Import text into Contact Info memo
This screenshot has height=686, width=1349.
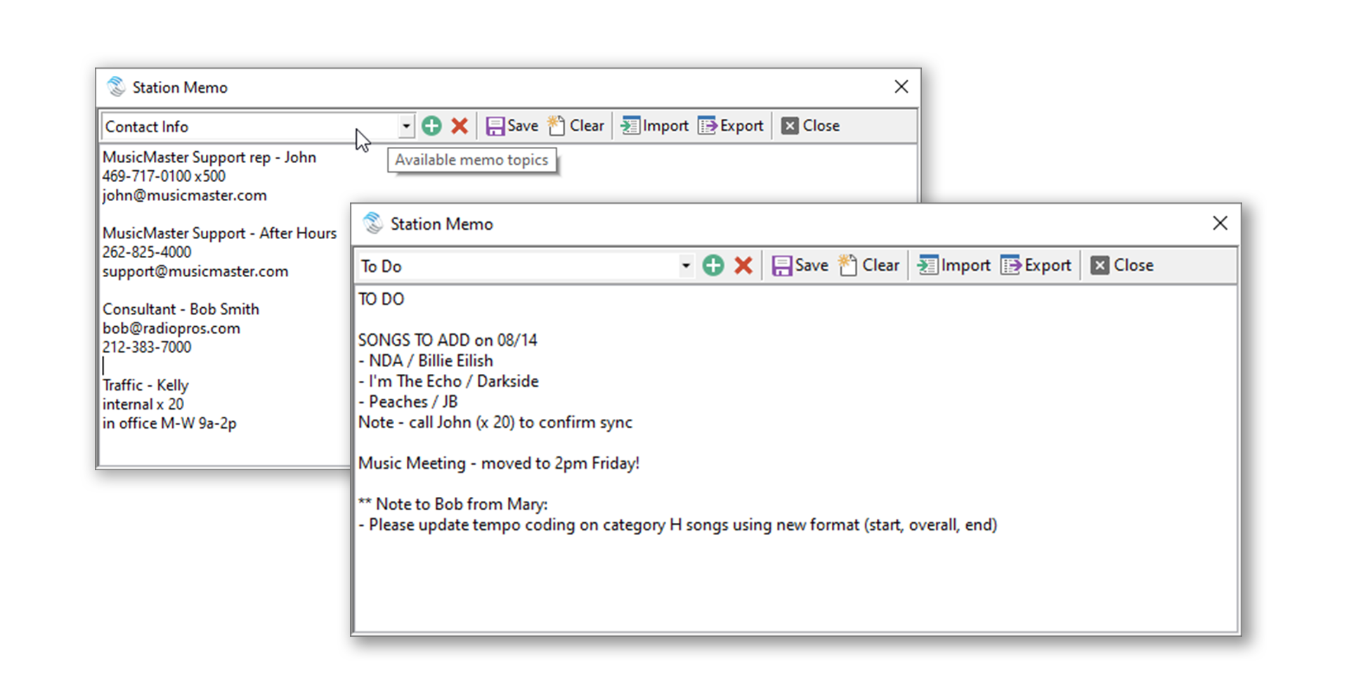655,126
